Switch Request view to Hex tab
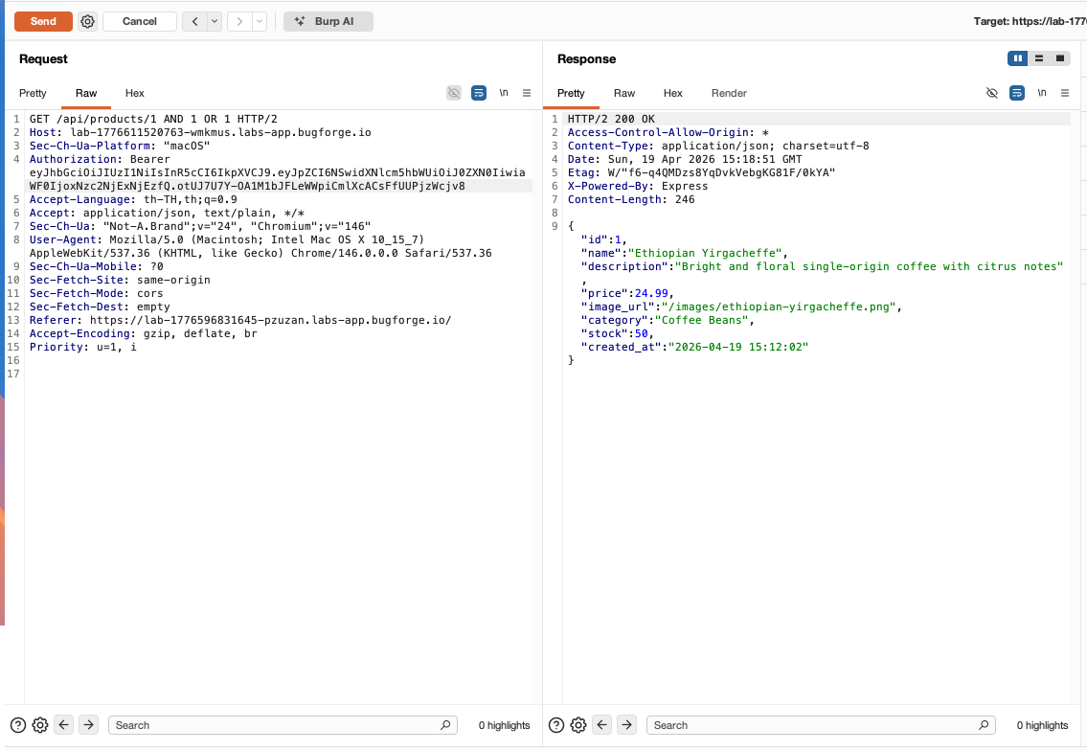The height and width of the screenshot is (751, 1087). pyautogui.click(x=134, y=93)
